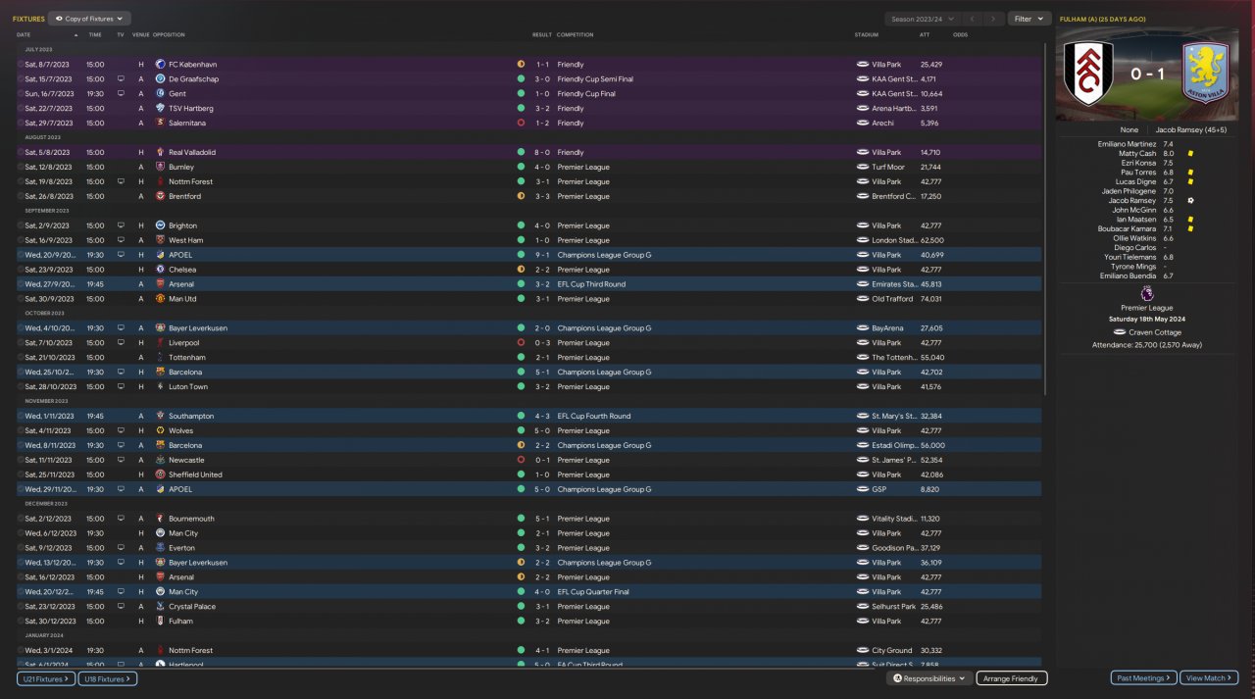This screenshot has width=1255, height=699.
Task: Click Villa Park stadium icon in first row
Action: [x=863, y=64]
